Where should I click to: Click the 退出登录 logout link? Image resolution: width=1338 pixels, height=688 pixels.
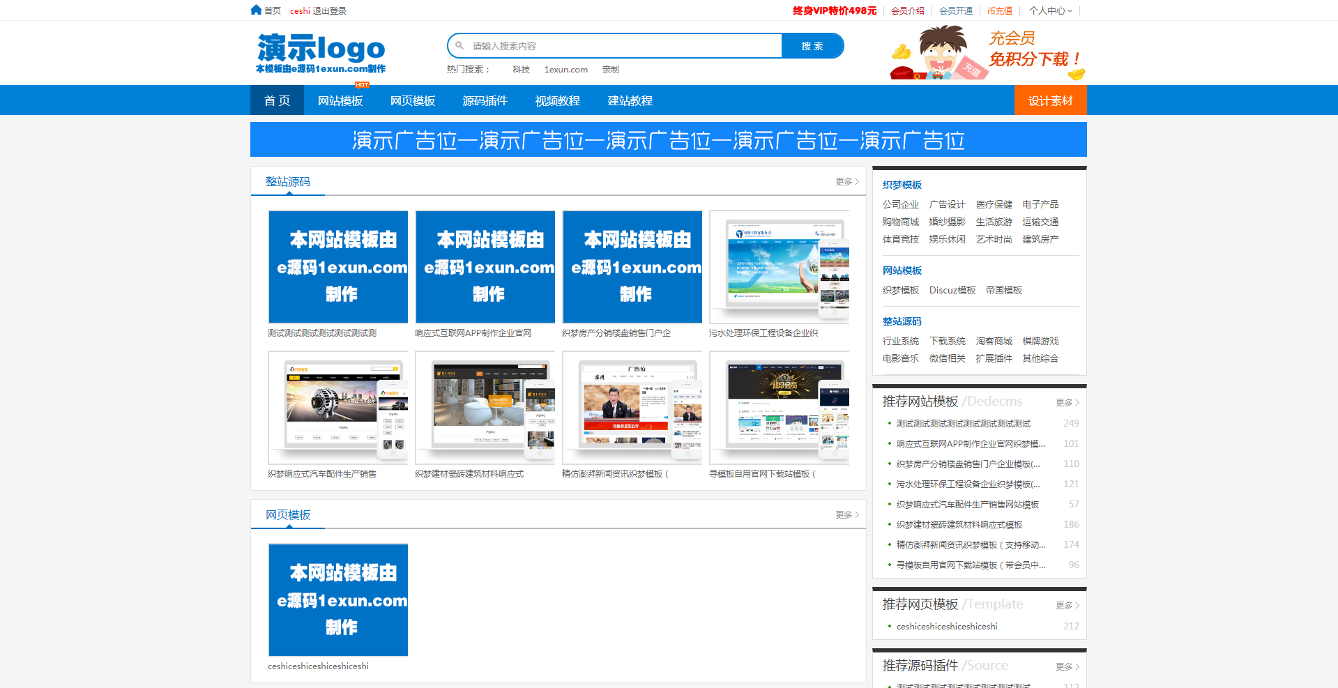click(330, 10)
